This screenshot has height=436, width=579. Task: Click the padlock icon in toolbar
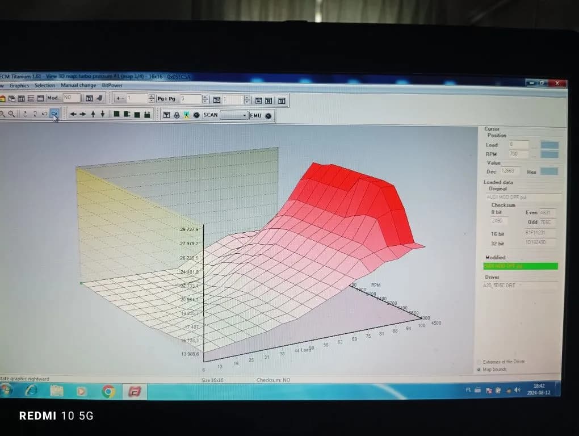[177, 115]
